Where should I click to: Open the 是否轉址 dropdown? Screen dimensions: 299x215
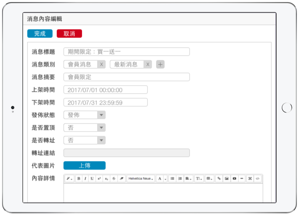click(85, 140)
